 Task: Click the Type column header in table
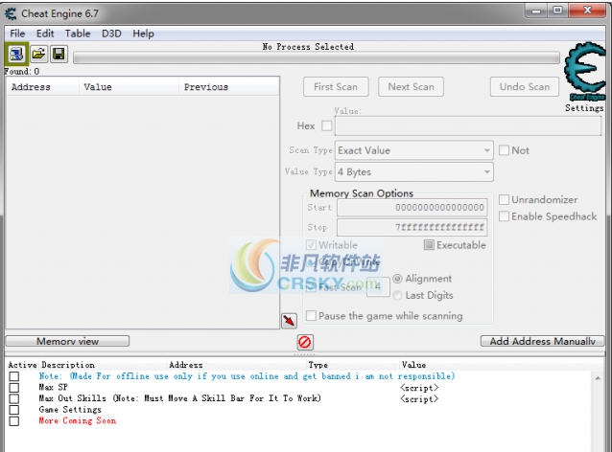pos(318,365)
